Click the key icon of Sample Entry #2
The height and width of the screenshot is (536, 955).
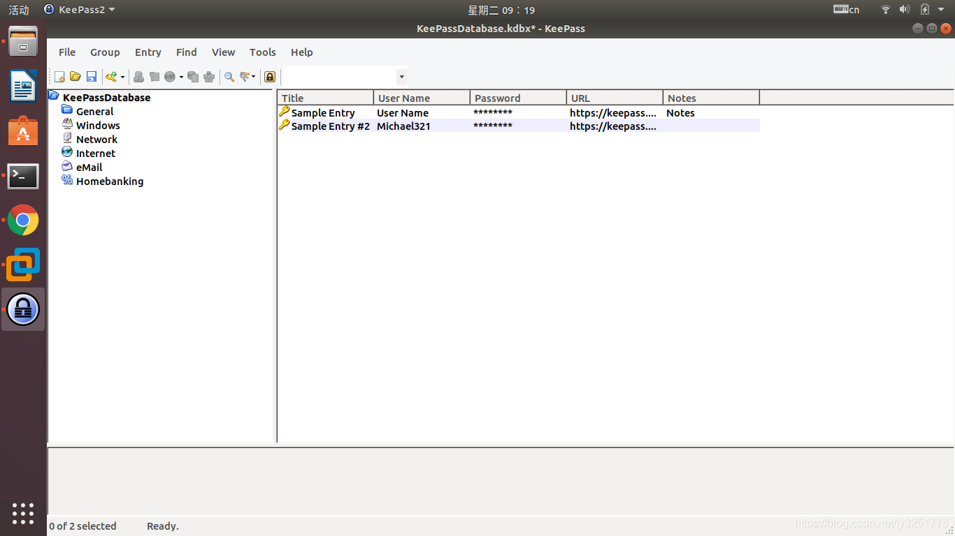[284, 125]
